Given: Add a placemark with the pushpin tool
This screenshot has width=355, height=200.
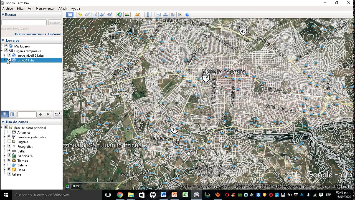Looking at the screenshot, I should (x=80, y=14).
